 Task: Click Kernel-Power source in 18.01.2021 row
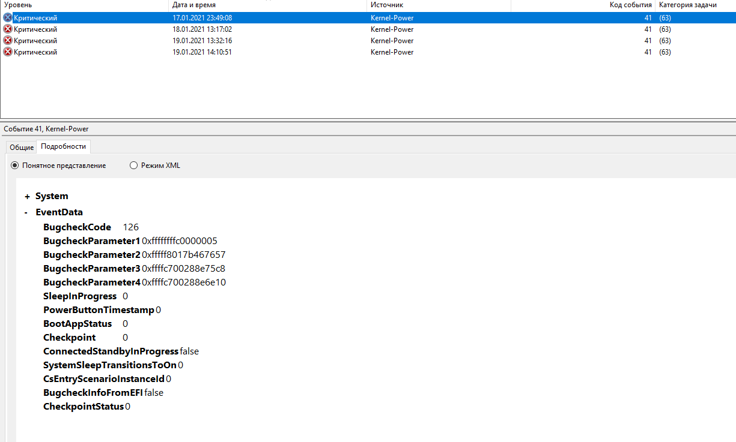(x=392, y=29)
